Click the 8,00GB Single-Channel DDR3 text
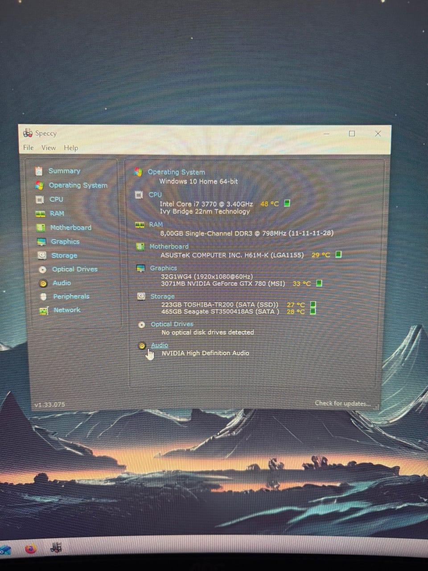The width and height of the screenshot is (428, 571). (247, 233)
